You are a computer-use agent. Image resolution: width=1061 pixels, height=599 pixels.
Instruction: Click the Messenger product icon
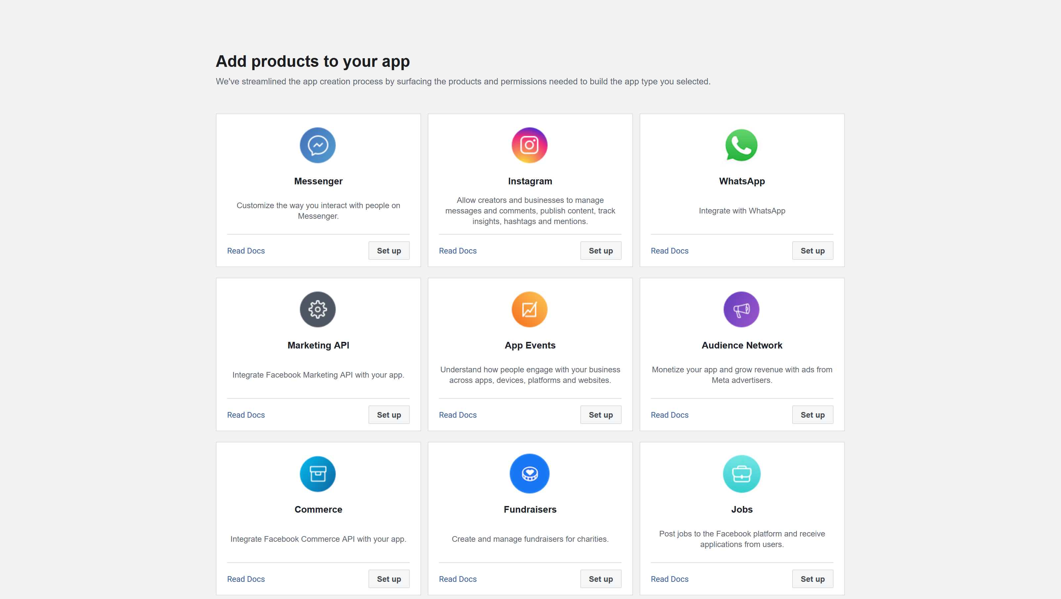click(x=317, y=145)
